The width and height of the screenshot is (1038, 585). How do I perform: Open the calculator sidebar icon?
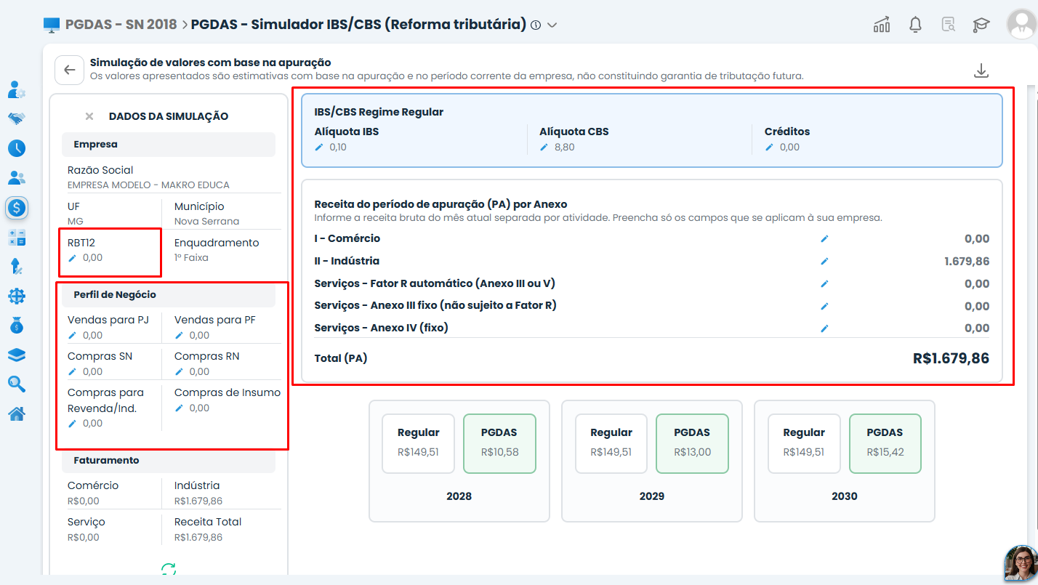coord(17,237)
